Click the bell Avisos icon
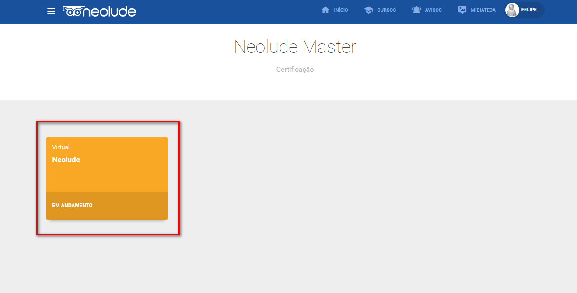The width and height of the screenshot is (577, 293). 416,10
